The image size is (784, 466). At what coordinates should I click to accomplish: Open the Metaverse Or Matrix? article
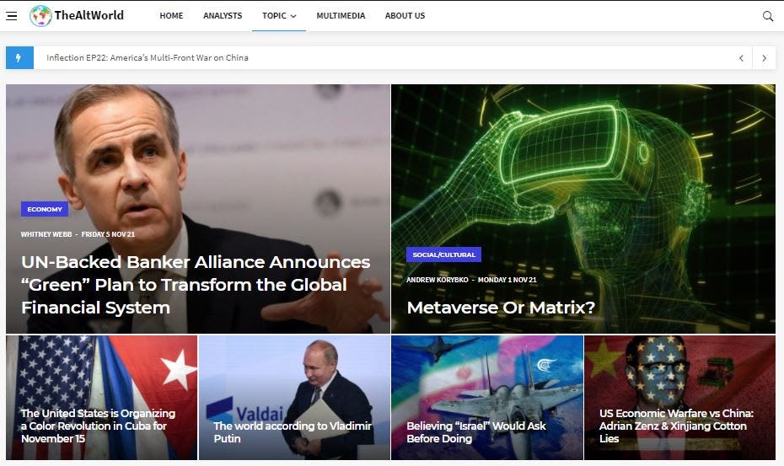tap(501, 308)
